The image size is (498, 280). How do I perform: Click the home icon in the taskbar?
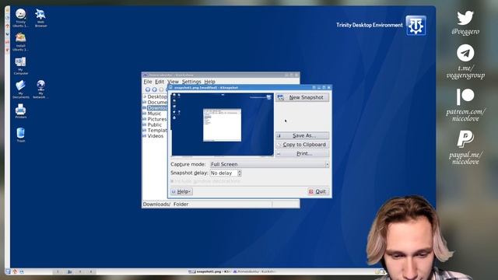[15, 271]
